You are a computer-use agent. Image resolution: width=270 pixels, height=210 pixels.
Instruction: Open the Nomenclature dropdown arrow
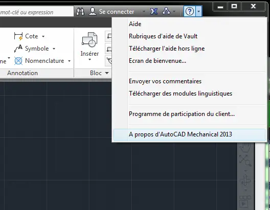[69, 61]
